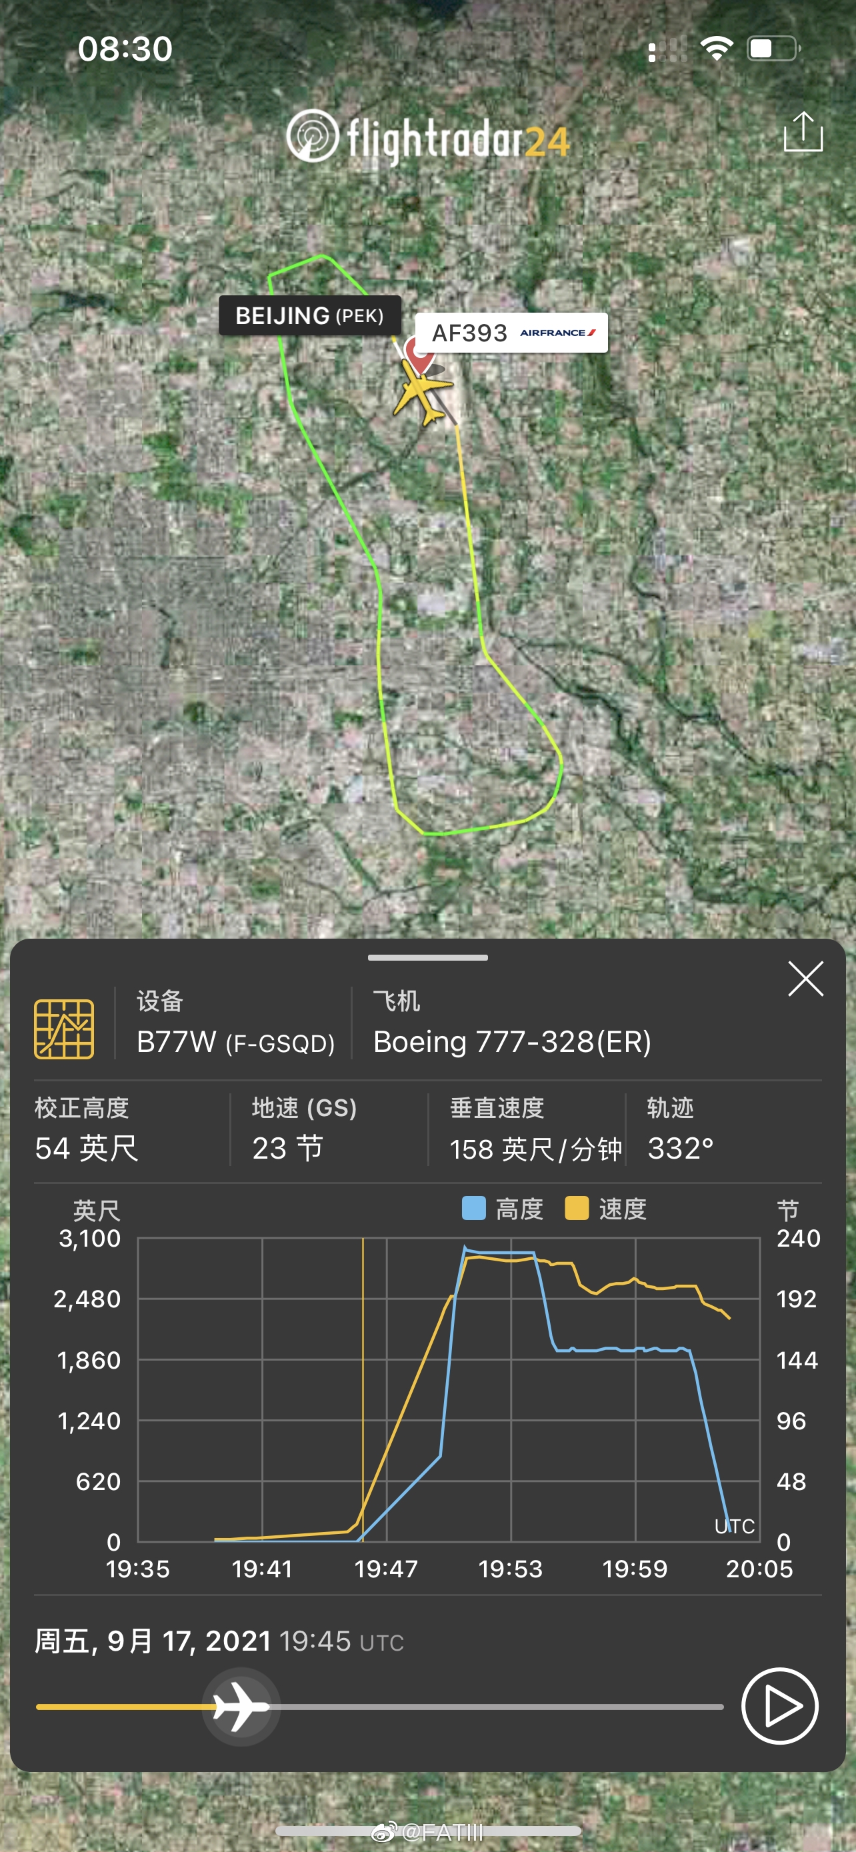This screenshot has height=1852, width=856.
Task: Toggle the blue 高度 altitude legend
Action: point(502,1209)
